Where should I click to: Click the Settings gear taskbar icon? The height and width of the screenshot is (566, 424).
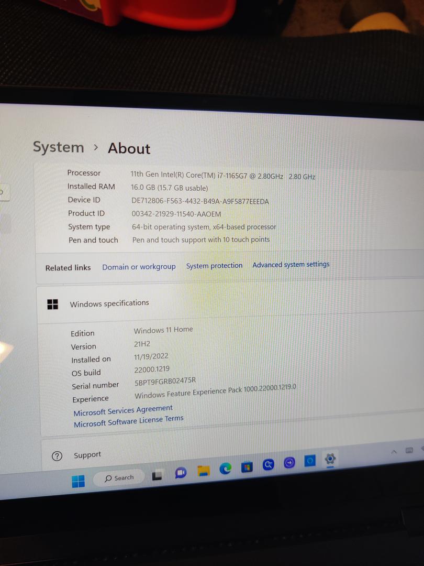point(330,459)
